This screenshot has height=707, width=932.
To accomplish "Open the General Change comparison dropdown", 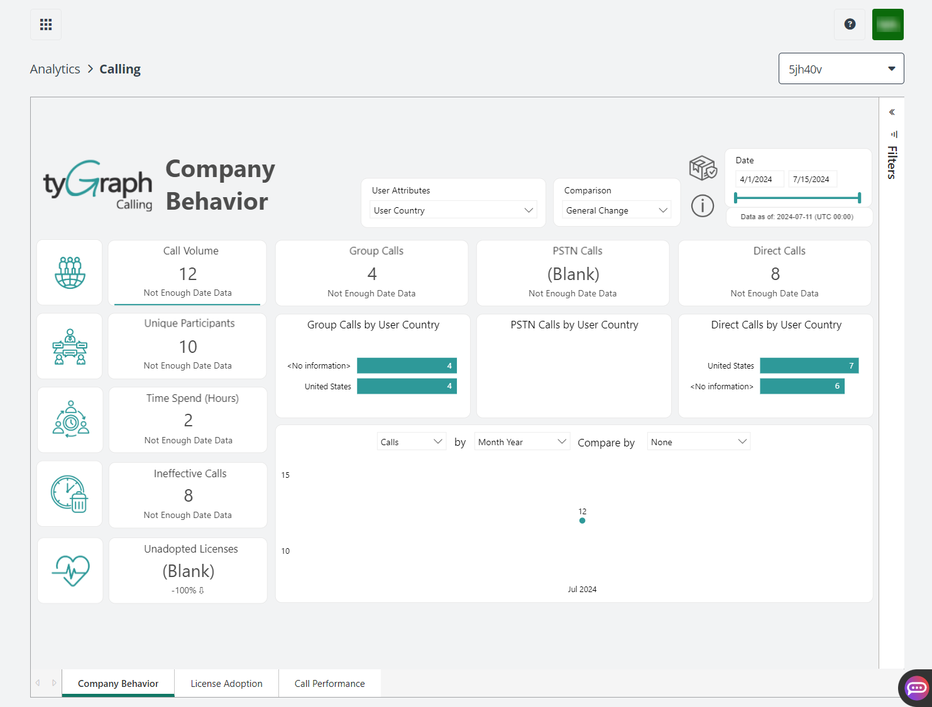I will pyautogui.click(x=616, y=210).
